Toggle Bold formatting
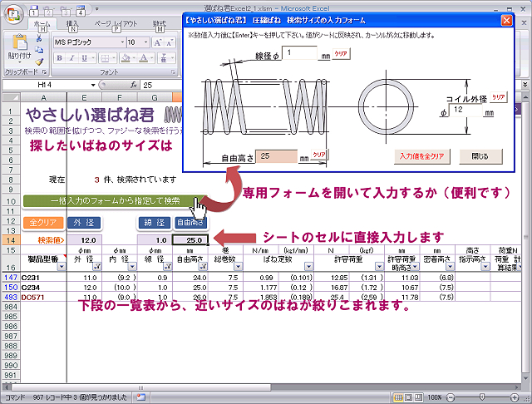 coord(59,58)
